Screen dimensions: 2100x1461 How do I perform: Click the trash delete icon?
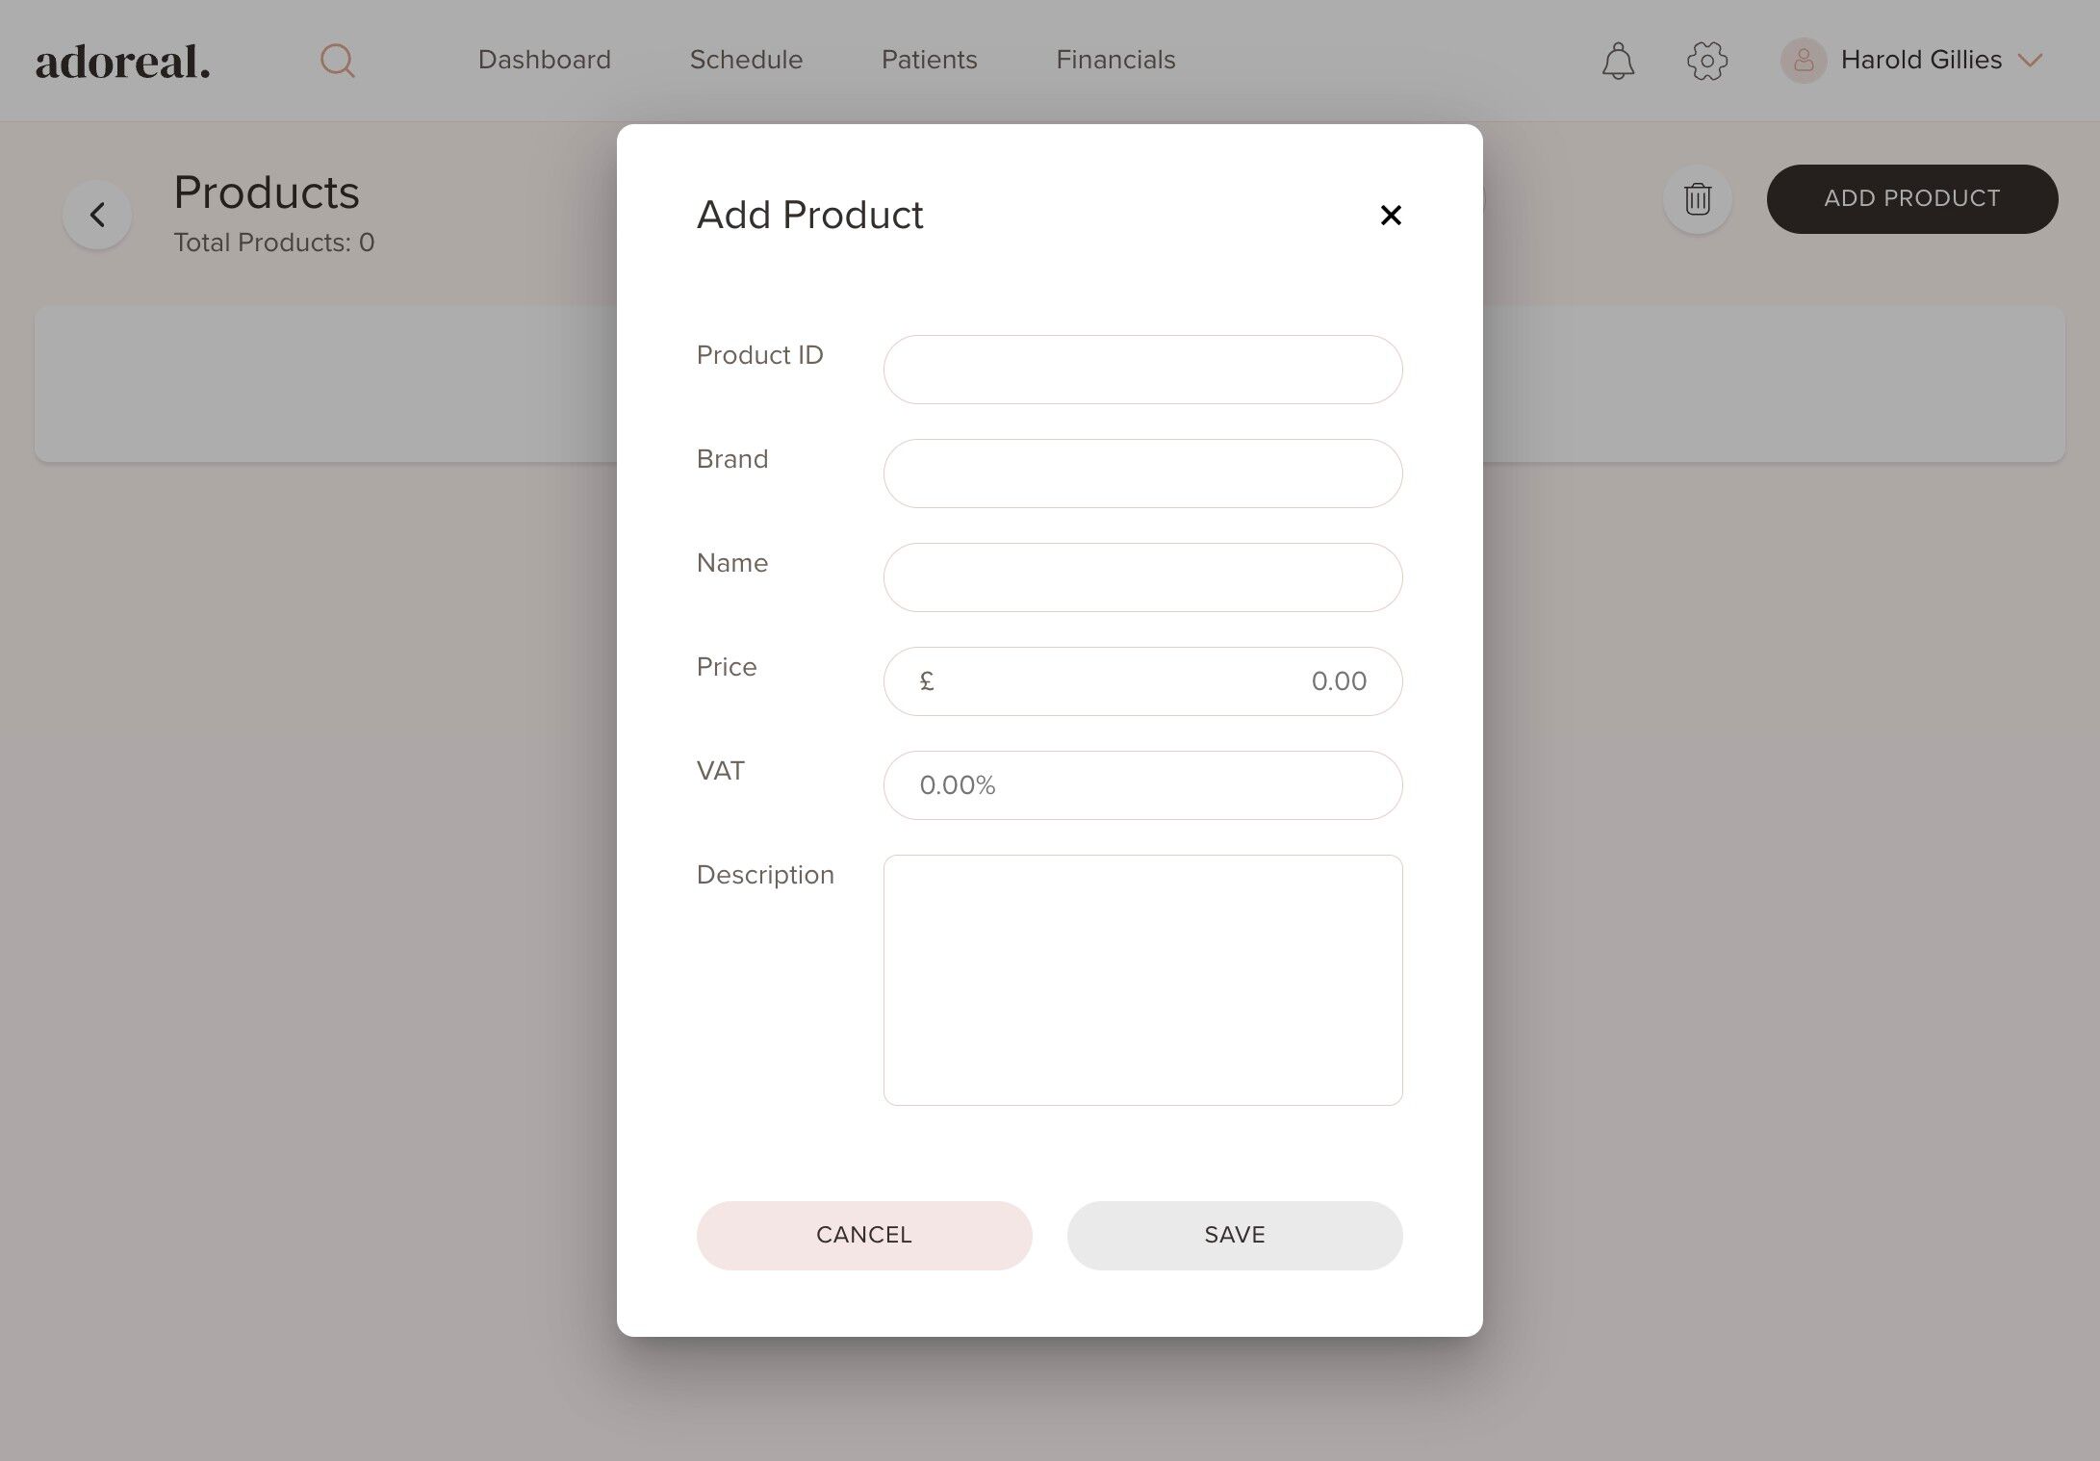(x=1697, y=199)
